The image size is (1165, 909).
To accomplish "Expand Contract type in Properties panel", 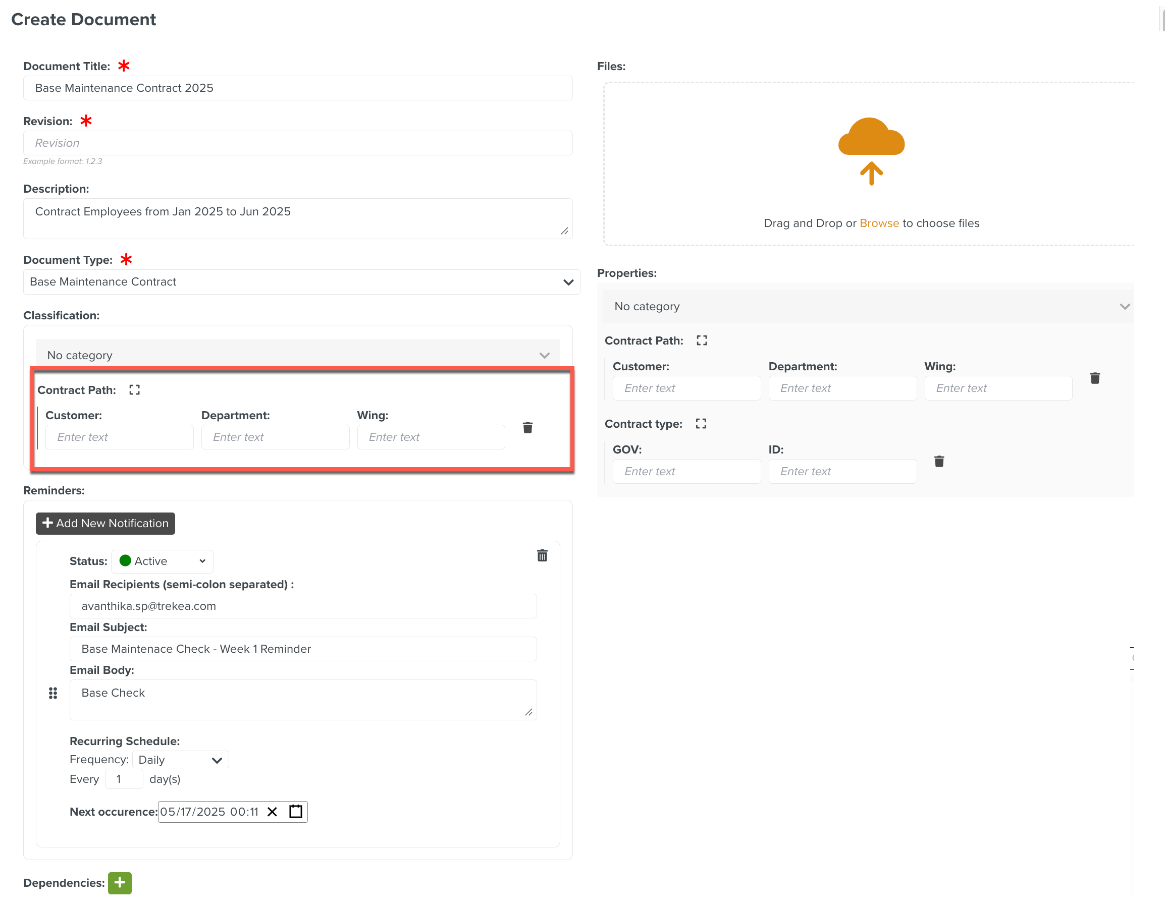I will click(x=701, y=424).
